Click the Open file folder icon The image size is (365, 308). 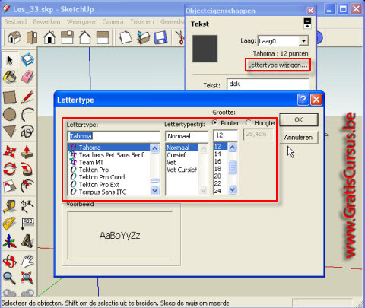(144, 37)
